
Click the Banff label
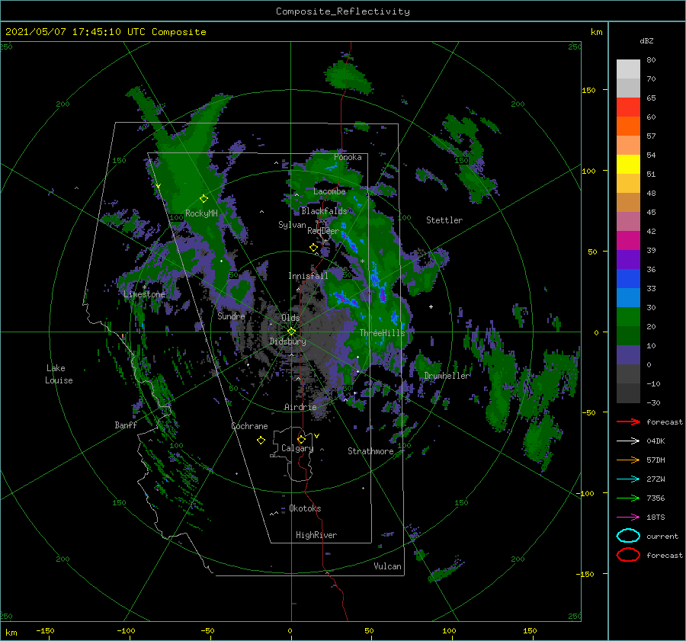pyautogui.click(x=126, y=425)
